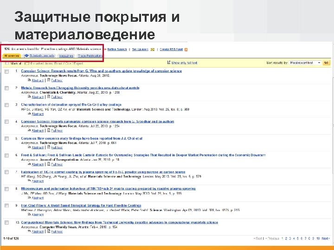334x250 pixels.
Task: Tick the Mark all checkbox
Action: pos(7,63)
